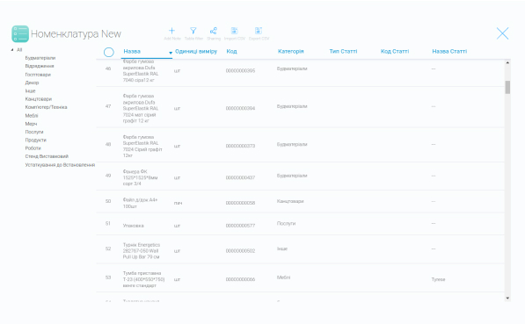Click Послуги category cell in row 51
This screenshot has width=525, height=324.
(x=287, y=223)
